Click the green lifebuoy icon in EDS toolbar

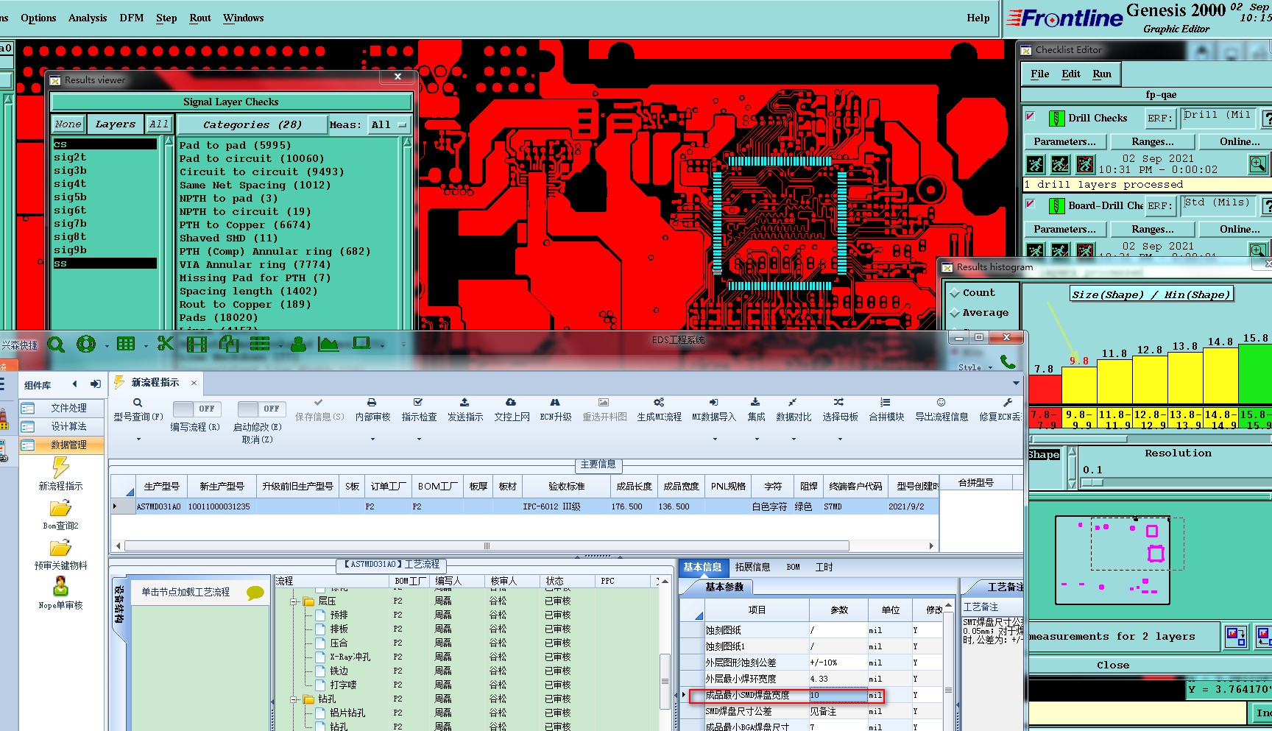tap(86, 344)
